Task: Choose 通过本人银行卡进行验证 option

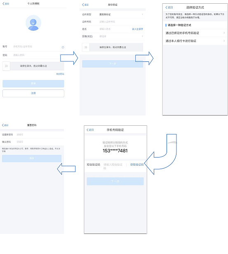Action: pyautogui.click(x=195, y=41)
